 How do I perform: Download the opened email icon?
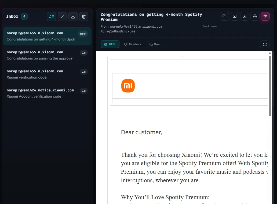pyautogui.click(x=245, y=16)
